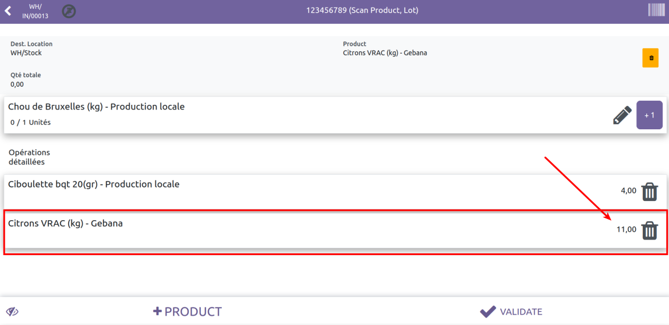This screenshot has width=669, height=325.
Task: Add a new product
Action: tap(187, 312)
